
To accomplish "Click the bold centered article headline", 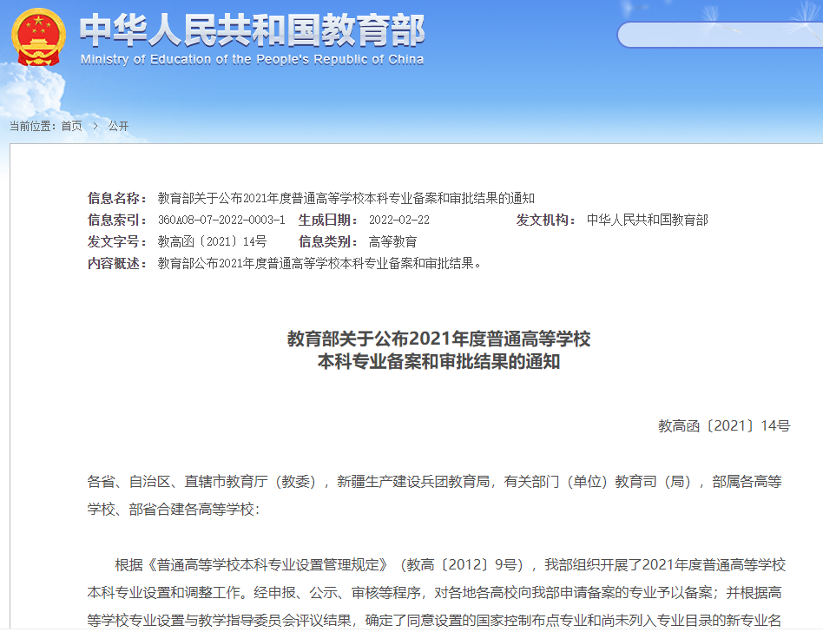I will coord(438,350).
